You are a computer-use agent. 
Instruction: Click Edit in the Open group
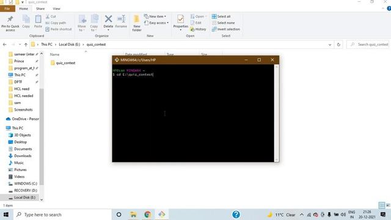(x=195, y=23)
